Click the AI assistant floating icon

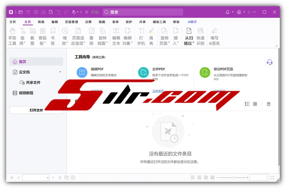(270, 62)
